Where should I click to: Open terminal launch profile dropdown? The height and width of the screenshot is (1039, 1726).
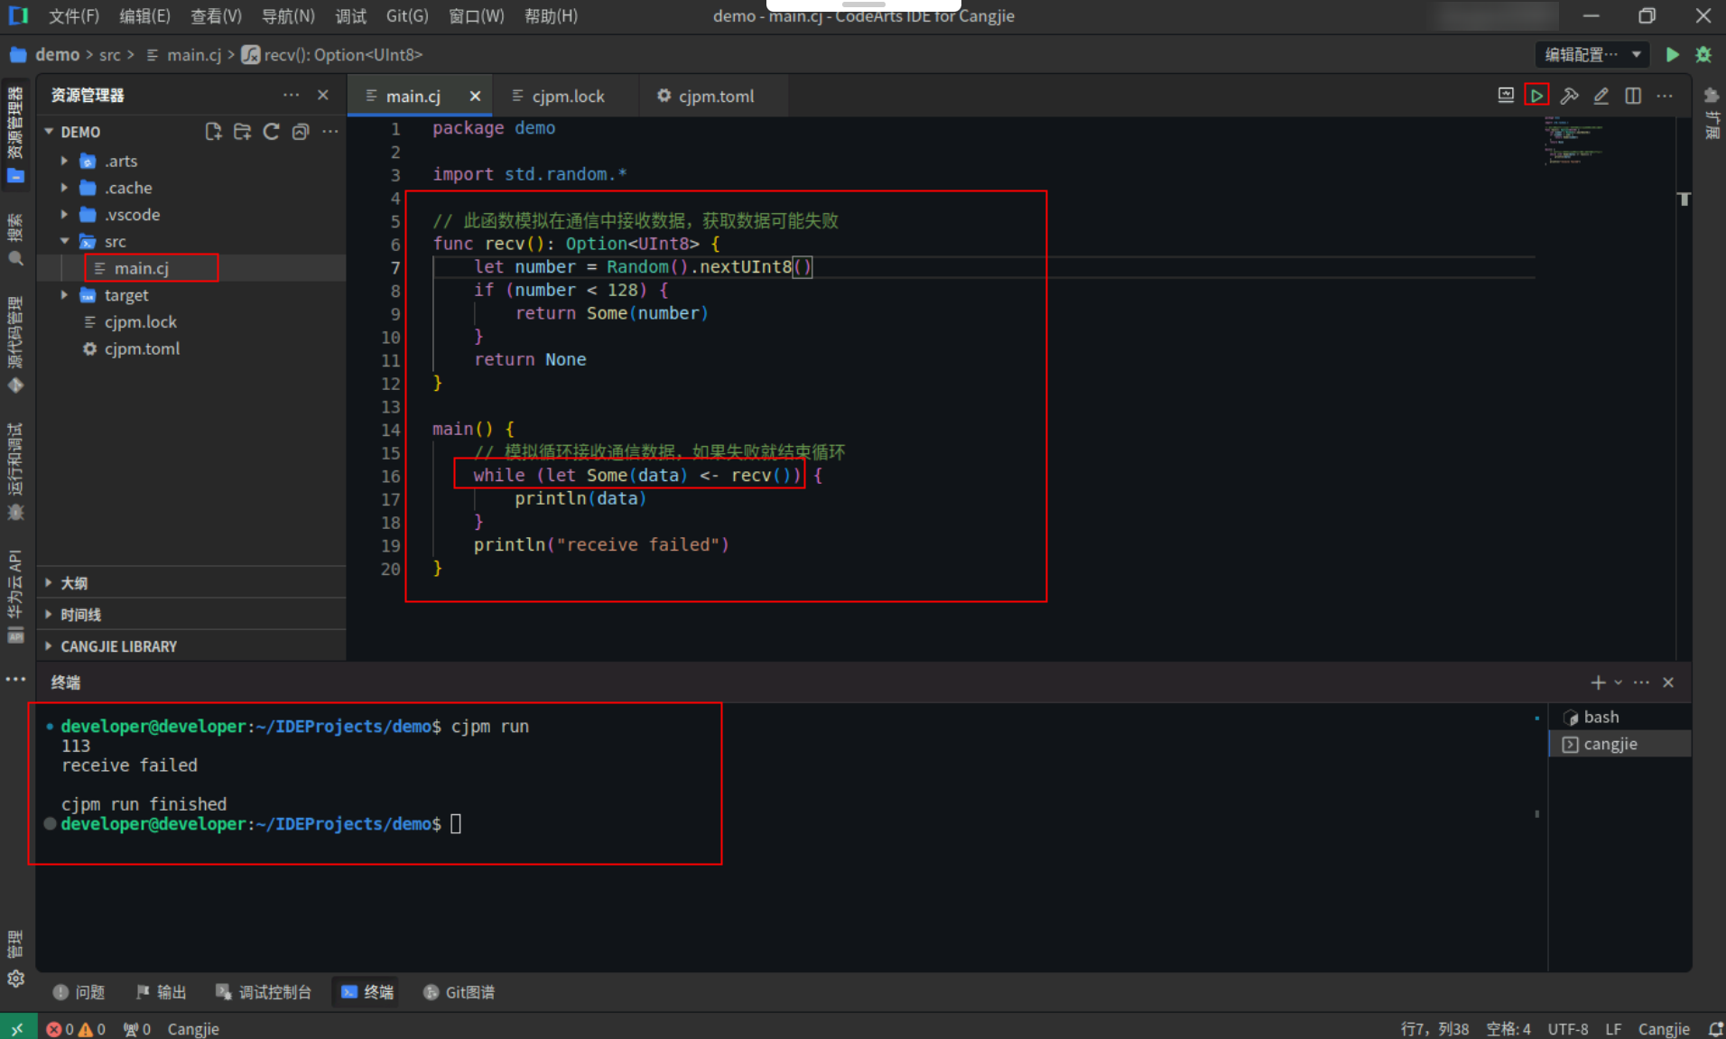(1619, 682)
